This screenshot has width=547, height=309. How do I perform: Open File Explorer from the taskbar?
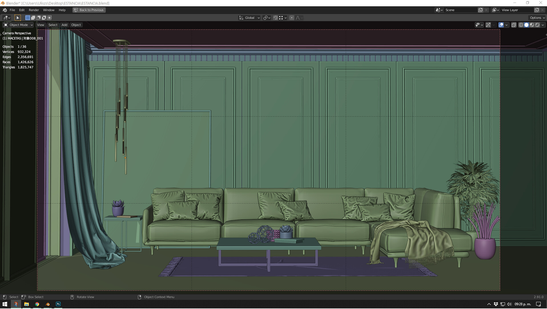(26, 304)
